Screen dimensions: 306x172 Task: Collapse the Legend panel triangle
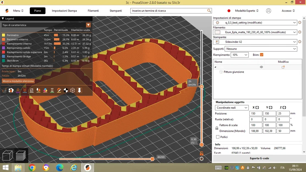pyautogui.click(x=3, y=18)
